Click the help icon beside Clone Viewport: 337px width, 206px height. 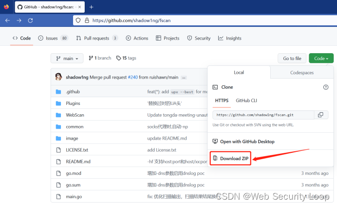click(326, 87)
